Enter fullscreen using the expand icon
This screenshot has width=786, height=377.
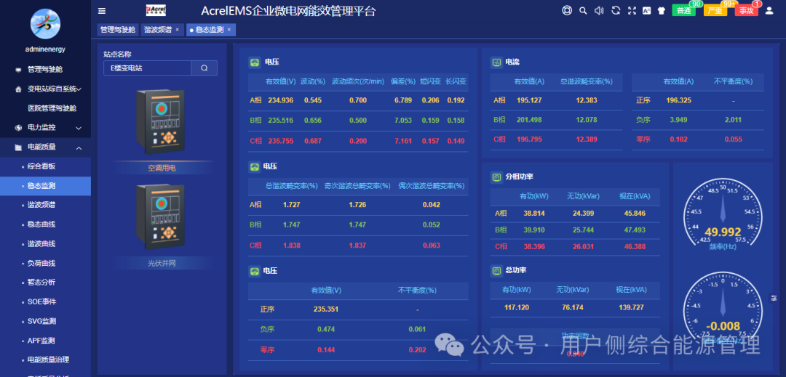click(x=632, y=10)
